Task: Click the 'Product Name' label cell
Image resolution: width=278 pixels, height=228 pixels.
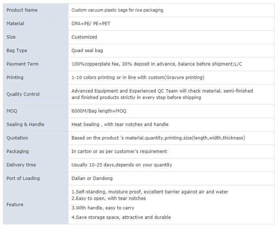Action: 22,10
